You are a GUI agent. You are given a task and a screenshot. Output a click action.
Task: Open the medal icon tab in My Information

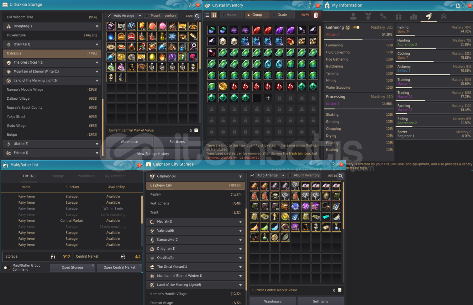point(368,16)
